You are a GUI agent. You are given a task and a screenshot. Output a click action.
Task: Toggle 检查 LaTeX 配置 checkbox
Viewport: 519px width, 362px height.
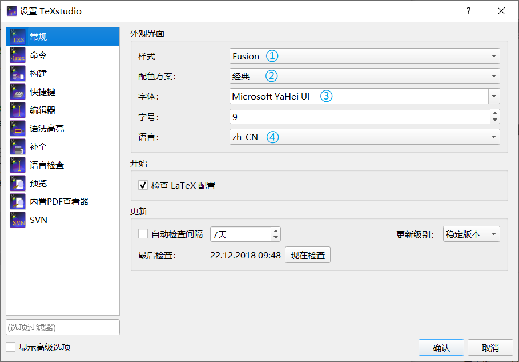tap(143, 185)
